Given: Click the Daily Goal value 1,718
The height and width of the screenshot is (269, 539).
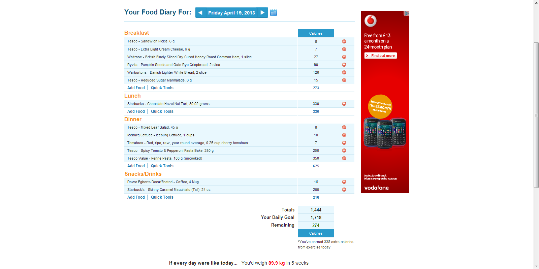Looking at the screenshot, I should (316, 217).
